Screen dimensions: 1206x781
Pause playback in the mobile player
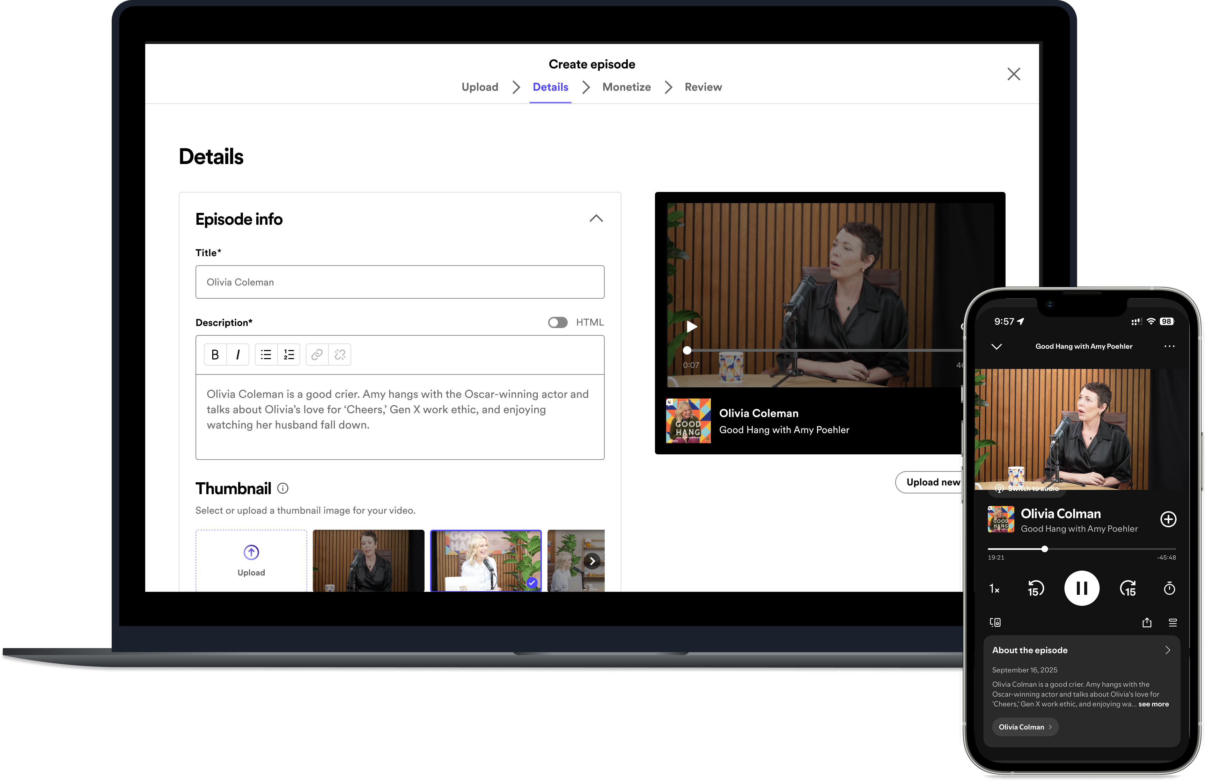pos(1082,588)
